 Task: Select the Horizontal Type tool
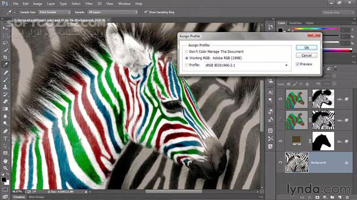point(5,138)
